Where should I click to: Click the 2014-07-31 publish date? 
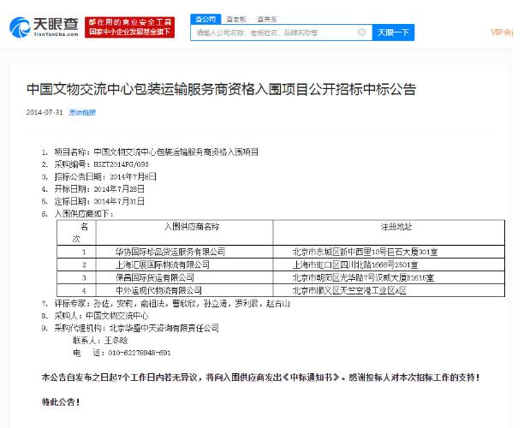45,112
